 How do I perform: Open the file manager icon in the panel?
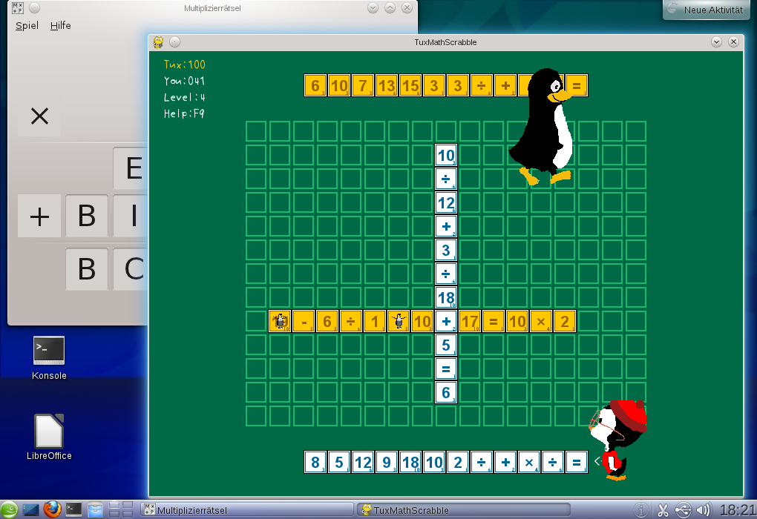(x=95, y=510)
